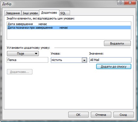This screenshot has height=122, width=138.
Task: Switch to the Завдання tab
Action: tap(13, 13)
